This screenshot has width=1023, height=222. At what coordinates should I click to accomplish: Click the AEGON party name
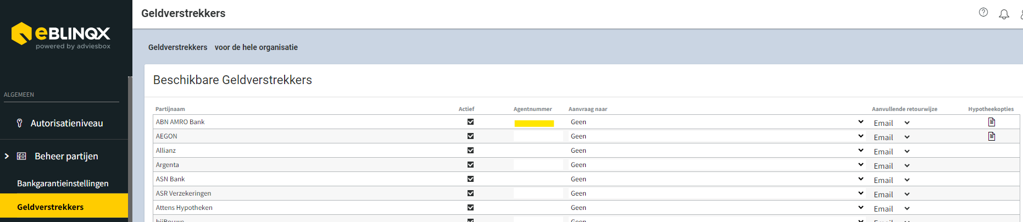[x=166, y=136]
